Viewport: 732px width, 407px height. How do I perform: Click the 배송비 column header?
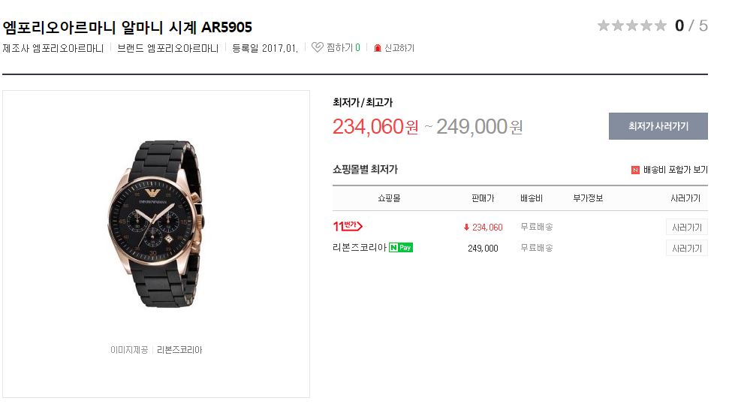click(532, 198)
